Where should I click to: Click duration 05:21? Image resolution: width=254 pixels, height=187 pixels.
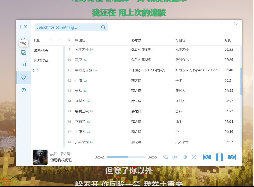coord(228,80)
